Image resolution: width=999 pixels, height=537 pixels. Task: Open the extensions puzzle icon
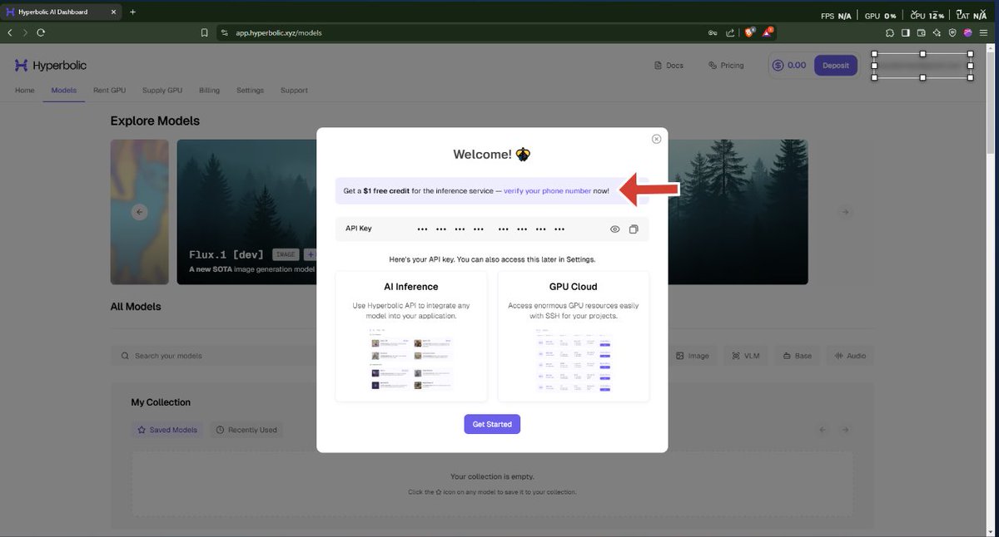[x=890, y=33]
